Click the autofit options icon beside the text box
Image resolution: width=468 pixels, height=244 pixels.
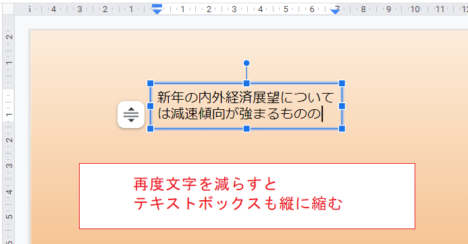[x=131, y=115]
